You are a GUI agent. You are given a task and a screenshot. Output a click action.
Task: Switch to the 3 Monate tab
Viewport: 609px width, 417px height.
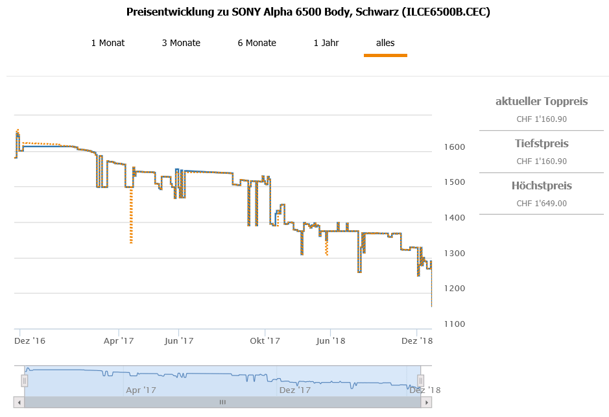181,43
